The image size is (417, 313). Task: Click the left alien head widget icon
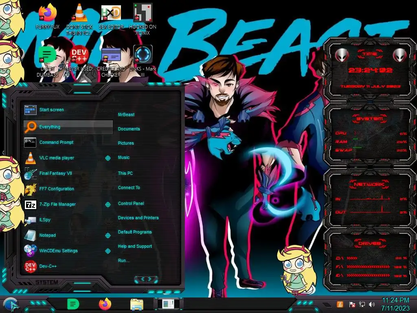(x=342, y=55)
